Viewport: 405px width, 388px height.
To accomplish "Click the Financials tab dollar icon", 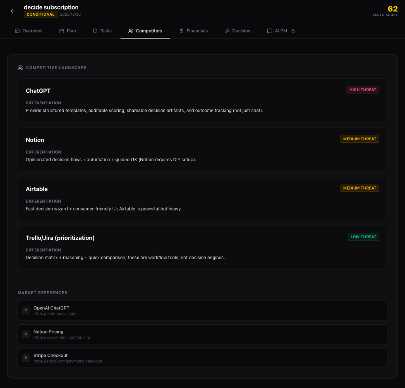I will click(181, 31).
